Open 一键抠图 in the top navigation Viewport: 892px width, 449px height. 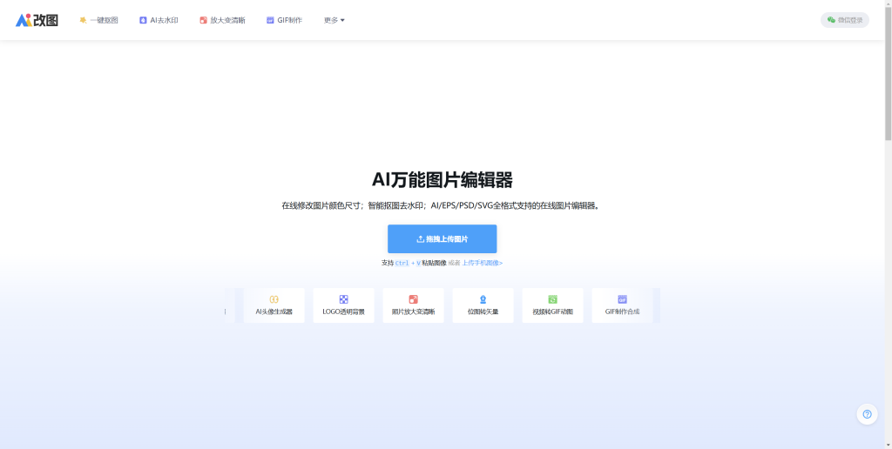point(98,20)
